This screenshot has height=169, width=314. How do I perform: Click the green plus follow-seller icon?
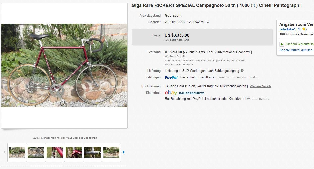(x=282, y=44)
